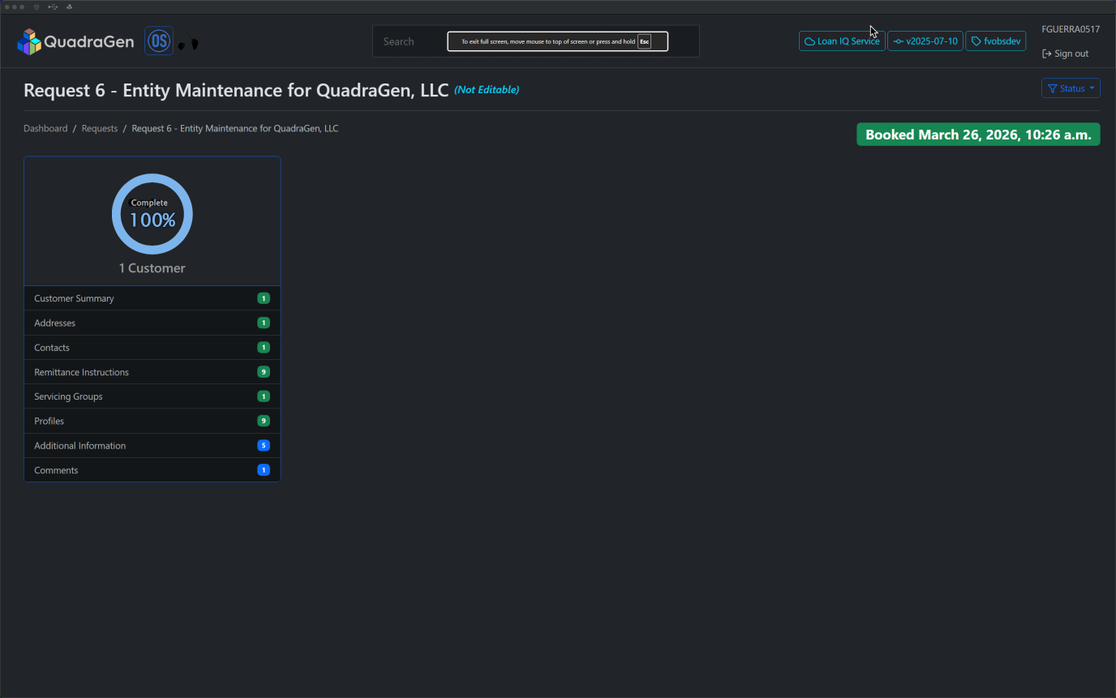Go to the Dashboard breadcrumb

pos(45,128)
